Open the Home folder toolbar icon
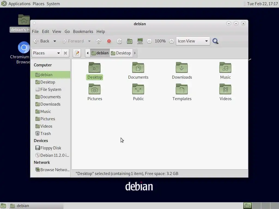 click(x=129, y=41)
